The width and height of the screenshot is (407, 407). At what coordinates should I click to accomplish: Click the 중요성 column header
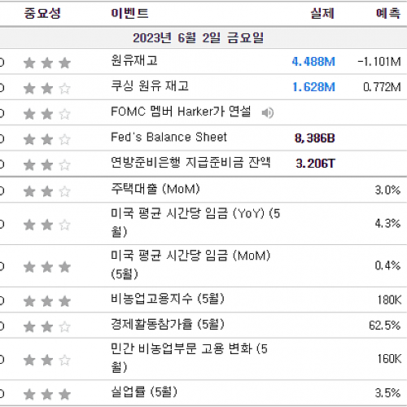pos(42,13)
